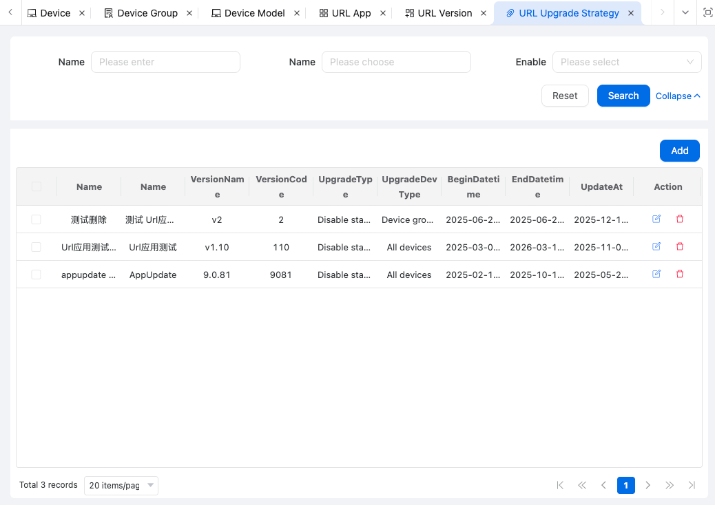The height and width of the screenshot is (505, 715).
Task: Edit the v1.10 Url应用测试 row
Action: coord(656,246)
